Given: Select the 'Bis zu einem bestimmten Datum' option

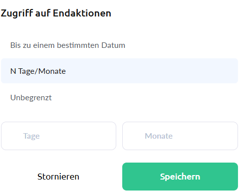Looking at the screenshot, I should (119, 45).
